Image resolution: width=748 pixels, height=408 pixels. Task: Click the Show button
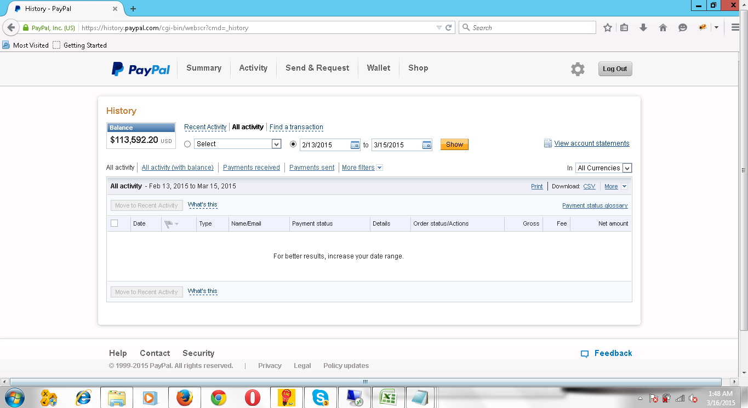click(454, 145)
